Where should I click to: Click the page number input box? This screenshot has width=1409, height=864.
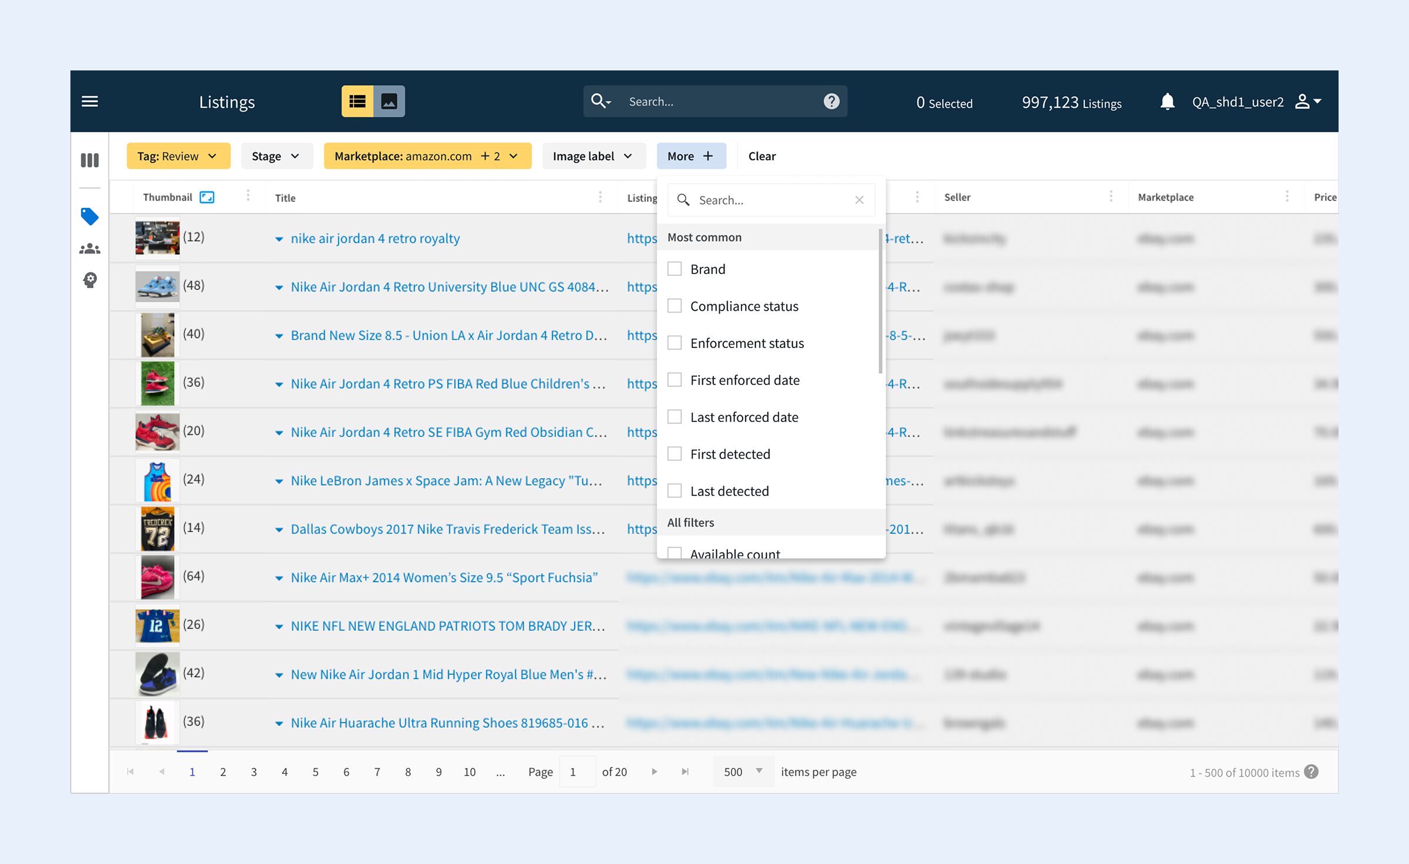[x=578, y=772]
